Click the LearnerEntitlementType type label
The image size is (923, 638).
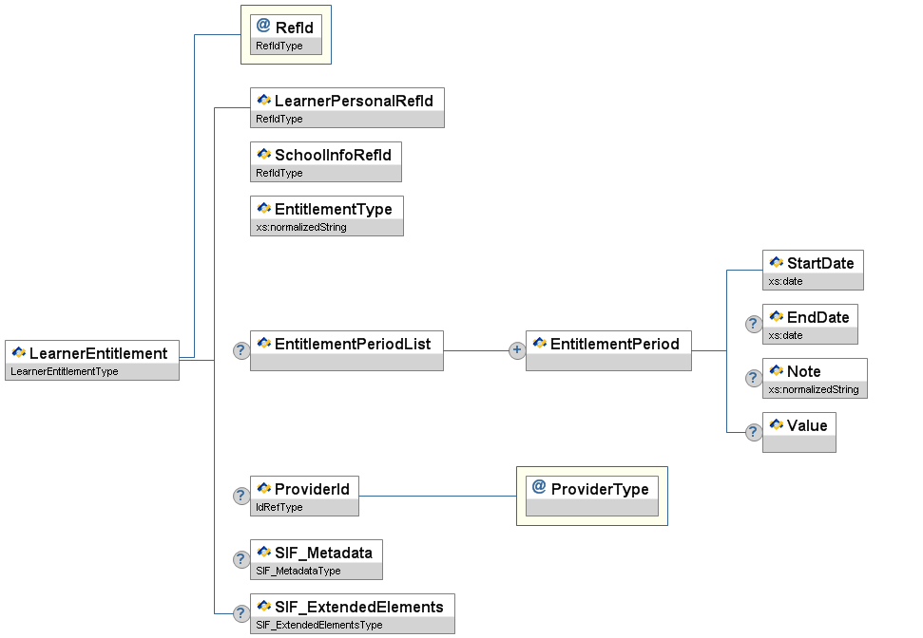click(x=65, y=371)
